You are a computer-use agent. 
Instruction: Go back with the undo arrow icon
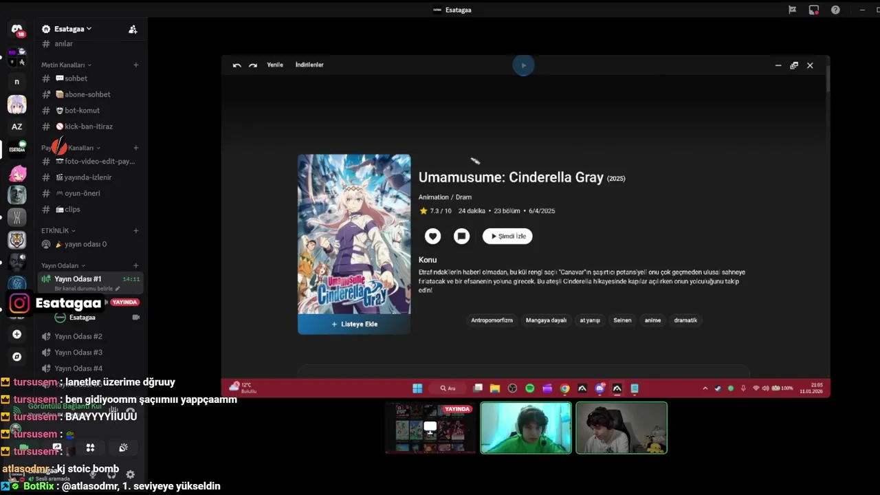click(236, 65)
